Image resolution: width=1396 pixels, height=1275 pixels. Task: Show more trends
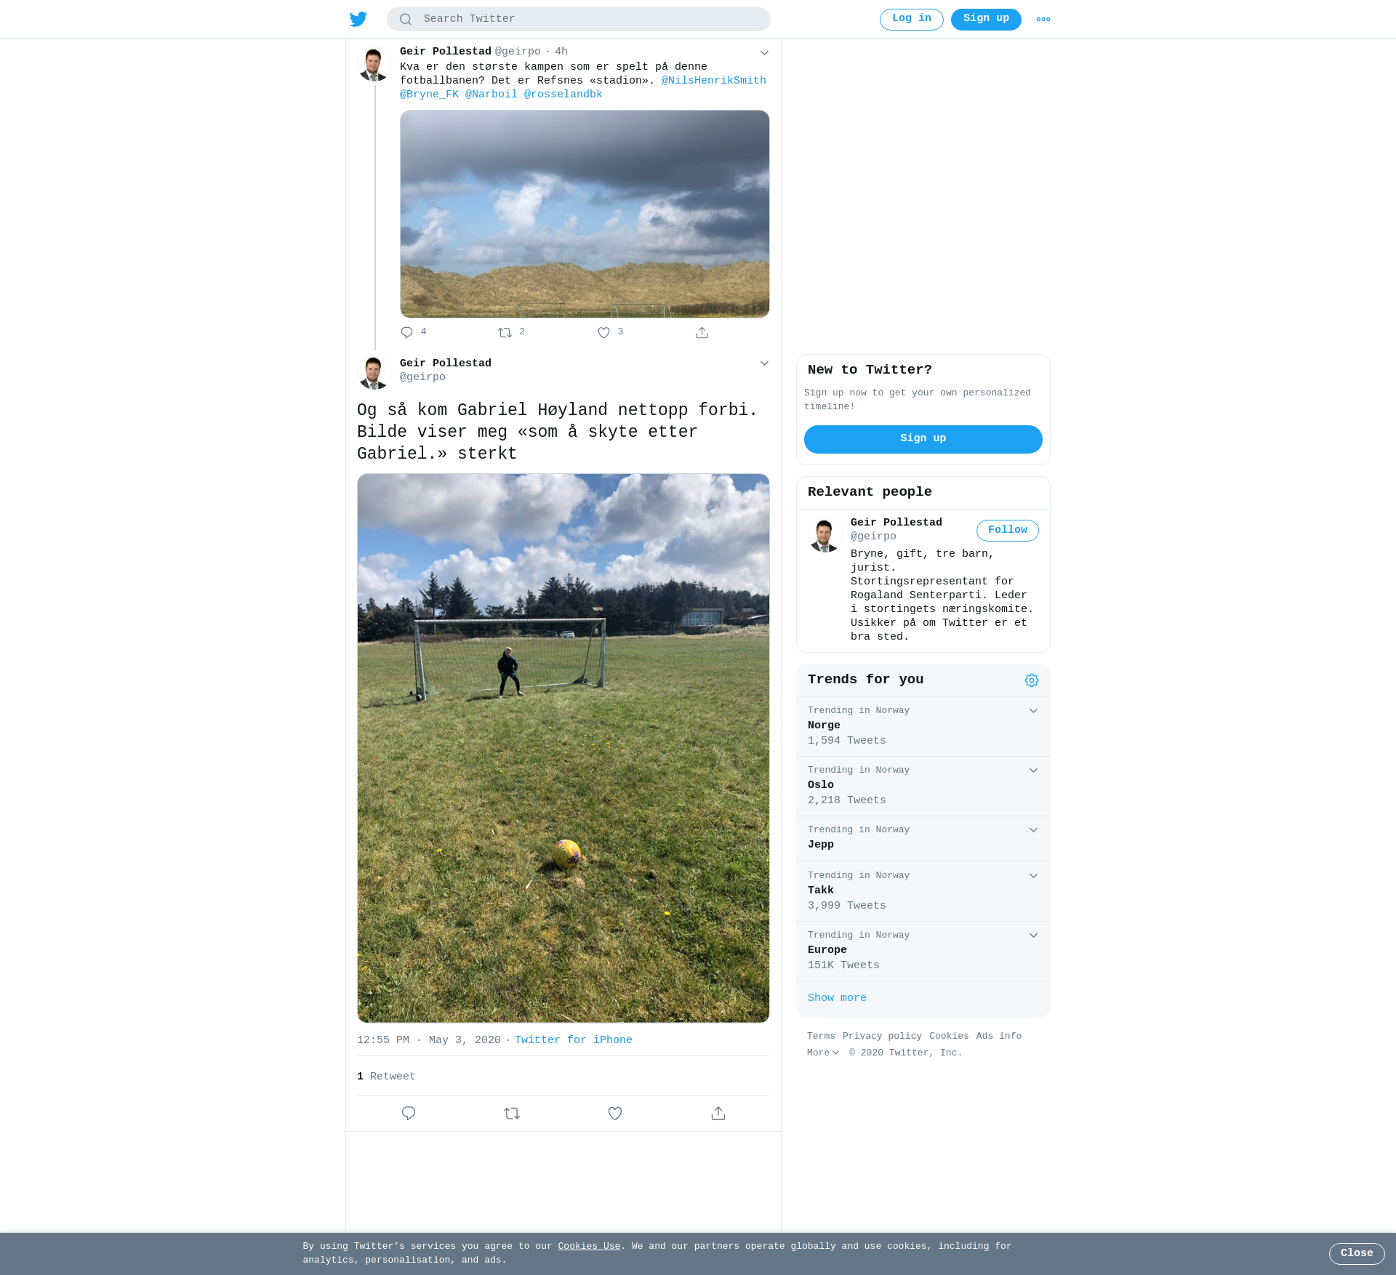(837, 998)
